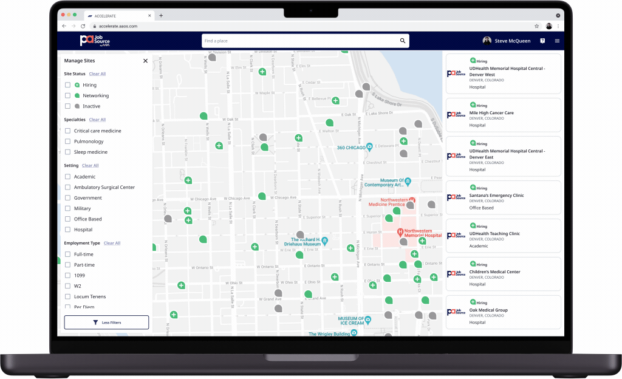Viewport: 622px width, 379px height.
Task: Open Oak Medical Group card
Action: pos(503,312)
